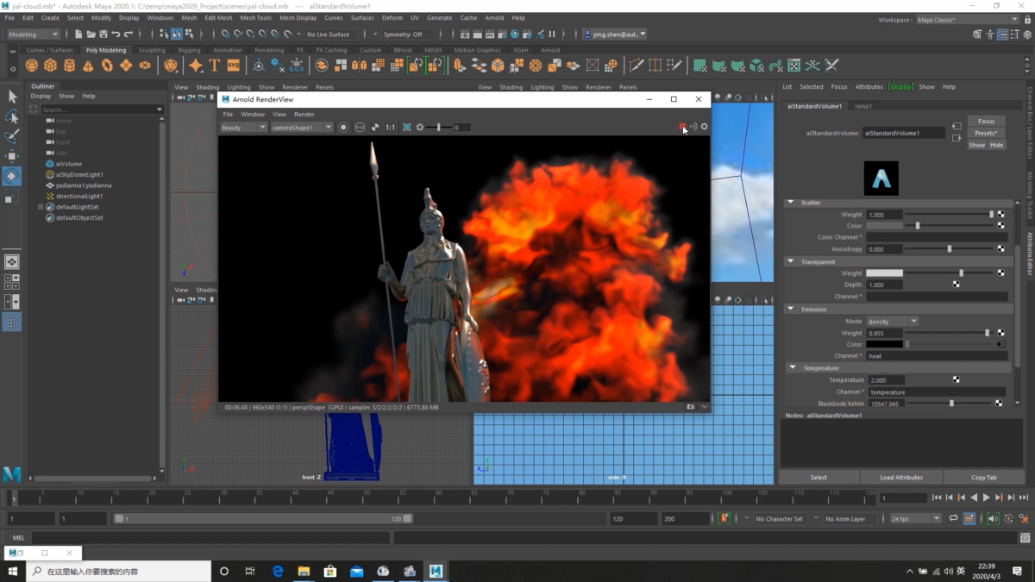Create a polygon cube from the shelf
Image resolution: width=1035 pixels, height=582 pixels.
[x=51, y=66]
